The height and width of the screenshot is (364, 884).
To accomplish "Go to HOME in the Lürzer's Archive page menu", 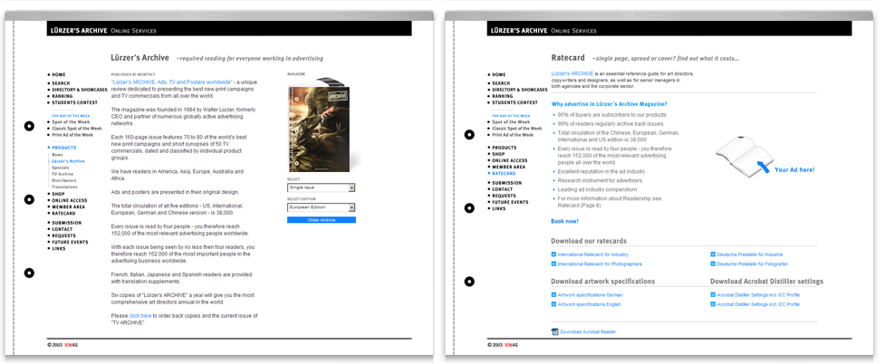I will (59, 74).
